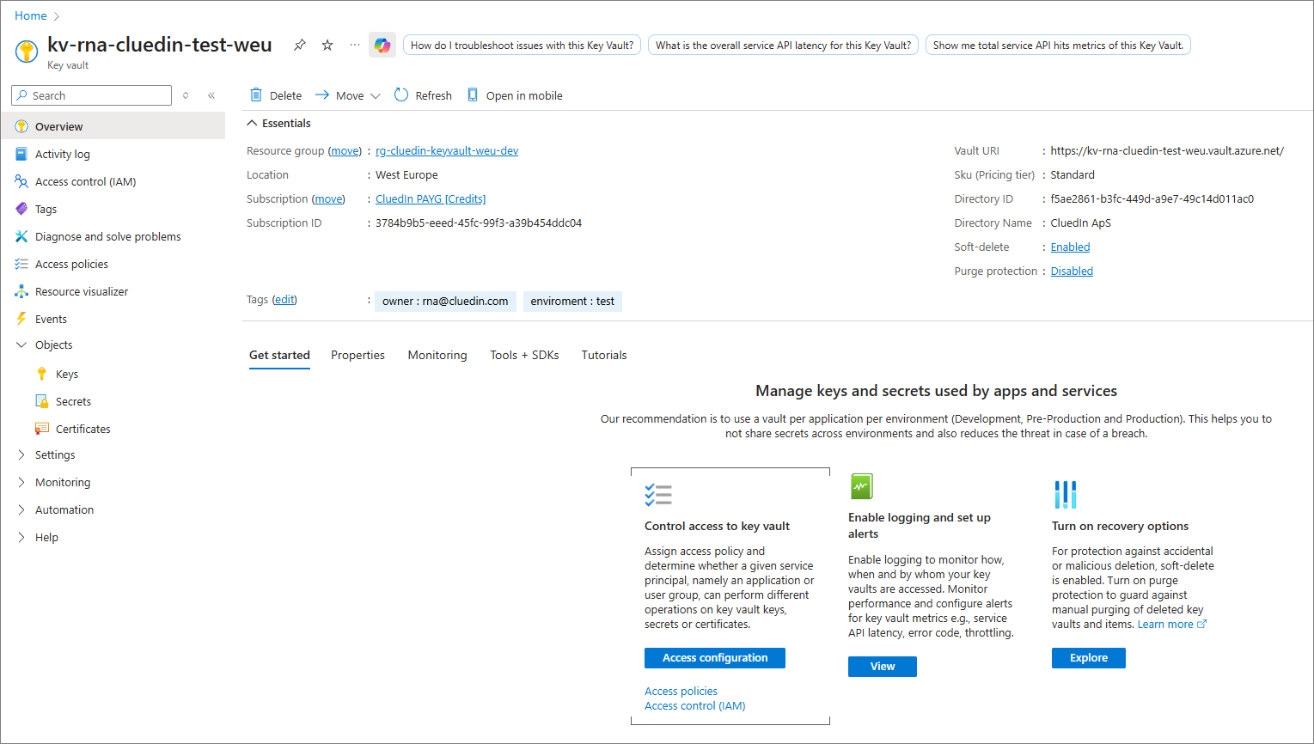
Task: Refresh the key vault overview
Action: (423, 95)
